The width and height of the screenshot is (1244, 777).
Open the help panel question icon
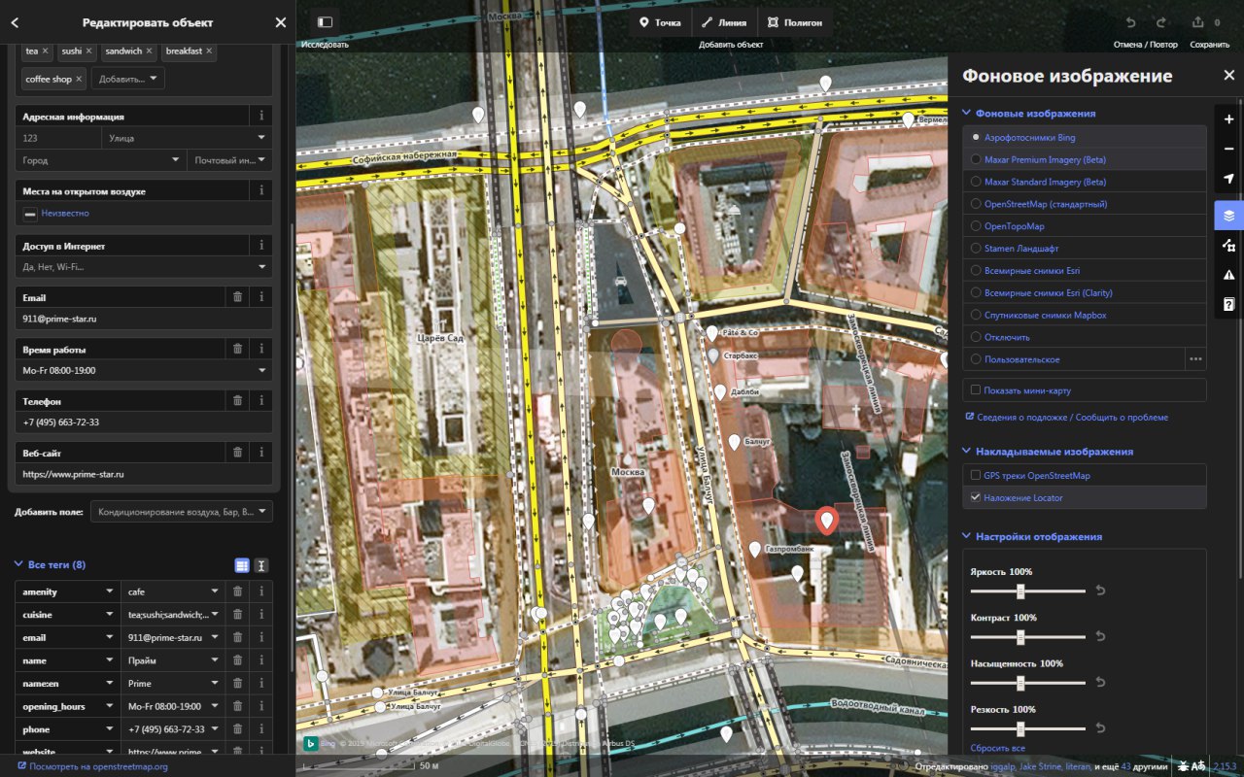tap(1228, 305)
